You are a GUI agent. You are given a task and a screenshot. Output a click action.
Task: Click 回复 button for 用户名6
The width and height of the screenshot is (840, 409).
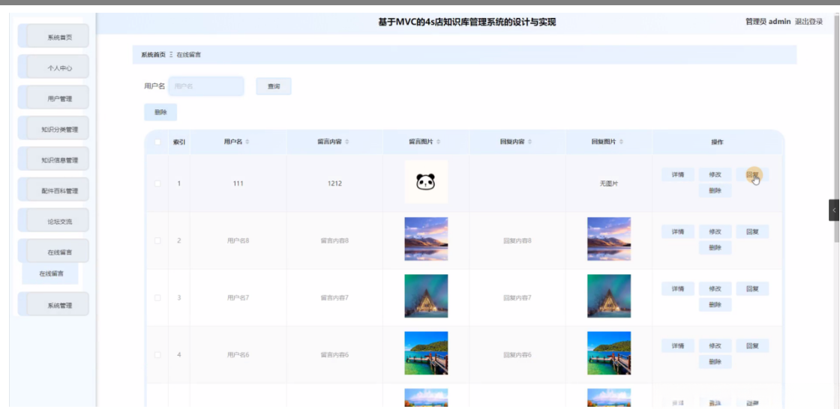(753, 346)
